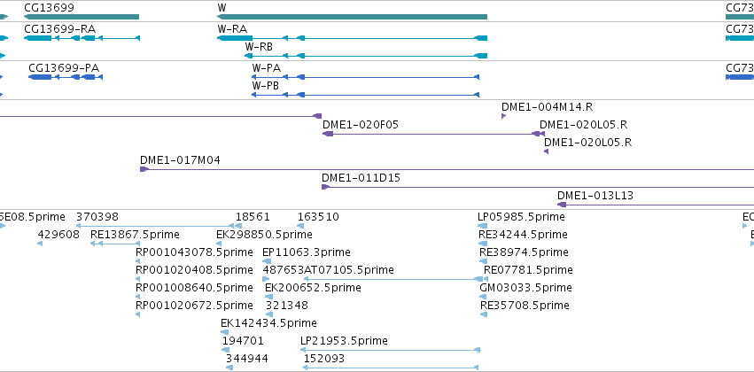Click the 152093 EST feature line
This screenshot has width=754, height=372.
point(391,368)
